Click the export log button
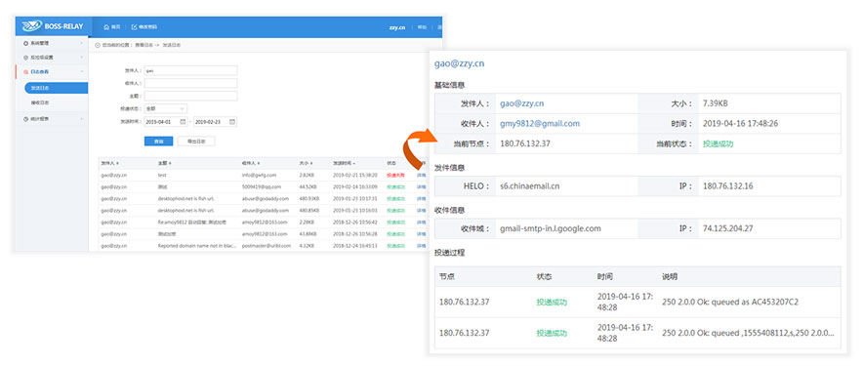Screen dimensions: 863x366 coord(196,142)
